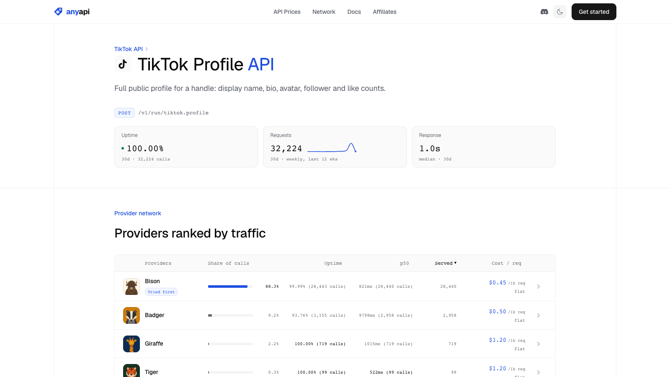The height and width of the screenshot is (377, 670).
Task: Click the TikTok logo icon
Action: 123,64
